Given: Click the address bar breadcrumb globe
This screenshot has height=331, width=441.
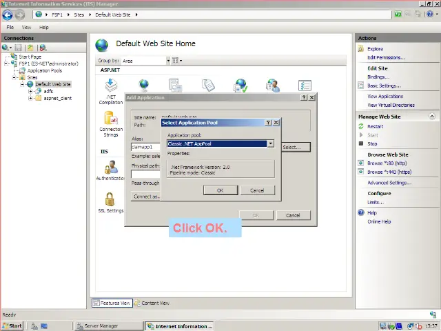Looking at the screenshot, I should point(39,14).
